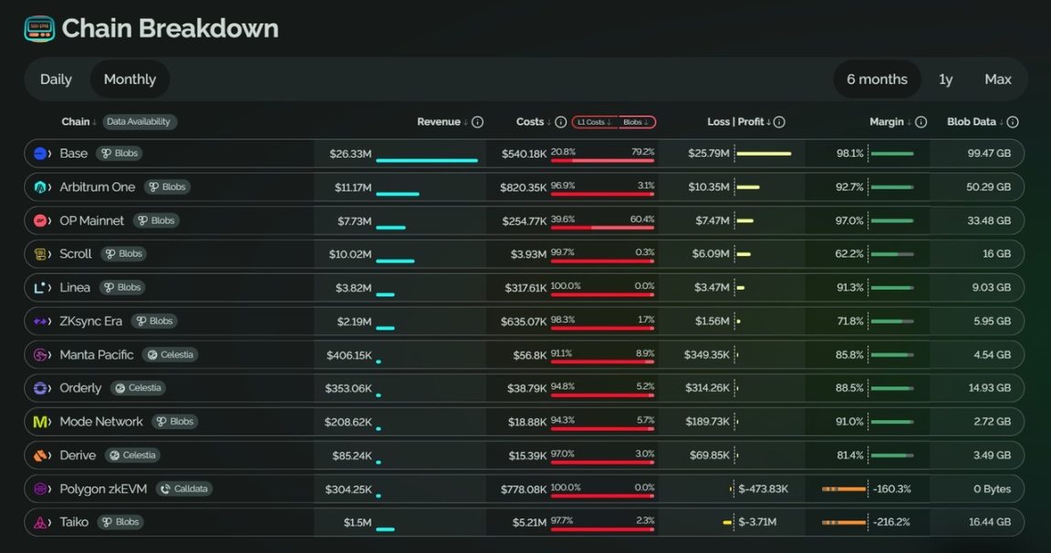Toggle the Data Availability filter badge
1051x553 pixels.
140,122
